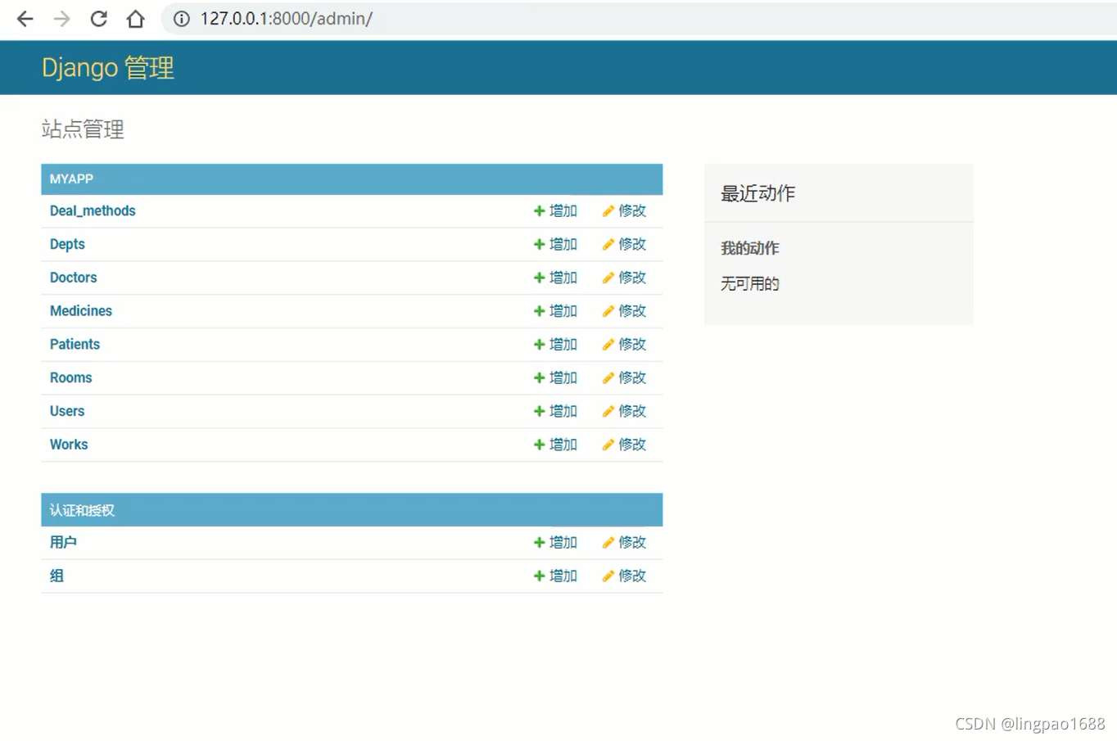Open the 组 model list

pyautogui.click(x=57, y=576)
